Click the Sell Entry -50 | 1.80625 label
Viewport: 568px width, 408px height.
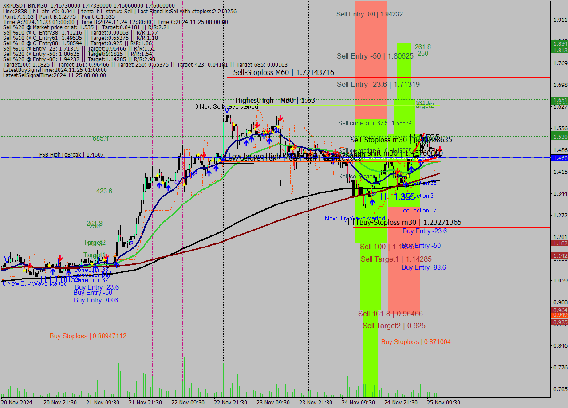375,56
